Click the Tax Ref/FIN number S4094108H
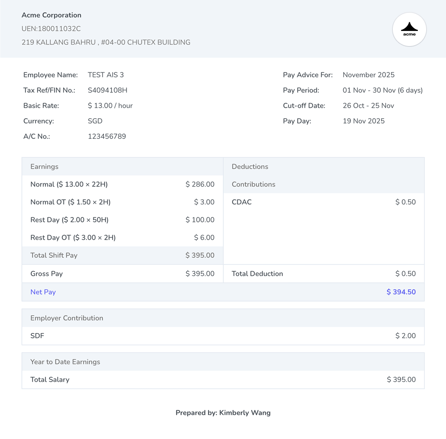 click(107, 90)
